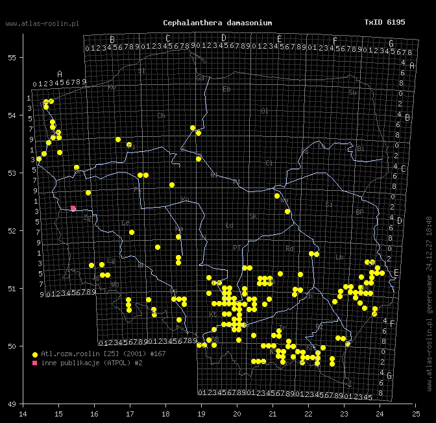Click latitude axis label '50'
Screen dimensions: 436x423
pyautogui.click(x=12, y=346)
